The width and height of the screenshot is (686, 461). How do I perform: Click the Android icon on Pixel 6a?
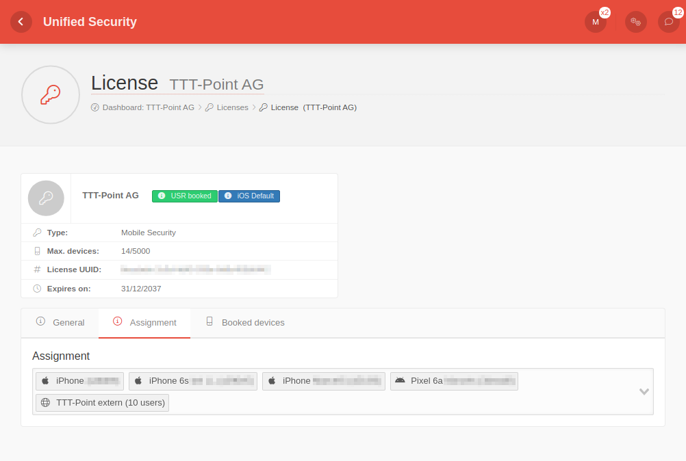click(x=400, y=381)
